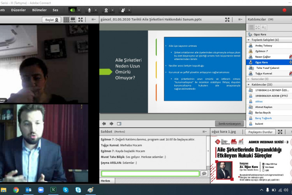The height and width of the screenshot is (195, 292).
Task: Open Google Chrome from the taskbar
Action: pyautogui.click(x=16, y=190)
